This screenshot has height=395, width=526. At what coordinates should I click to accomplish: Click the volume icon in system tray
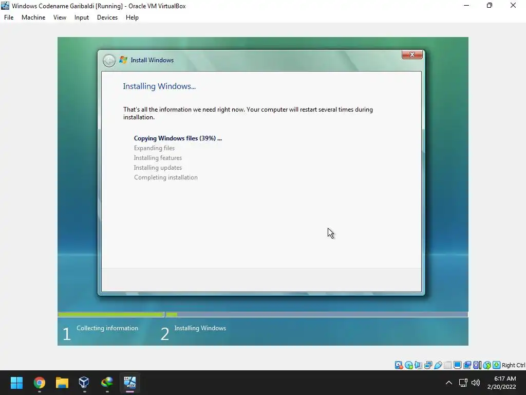tap(475, 383)
